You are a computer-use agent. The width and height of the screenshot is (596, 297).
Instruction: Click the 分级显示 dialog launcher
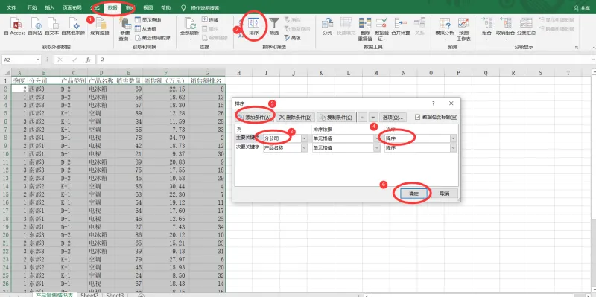click(577, 48)
